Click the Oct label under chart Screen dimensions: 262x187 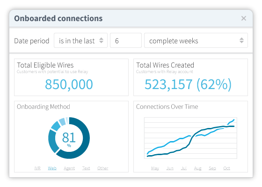point(226,168)
